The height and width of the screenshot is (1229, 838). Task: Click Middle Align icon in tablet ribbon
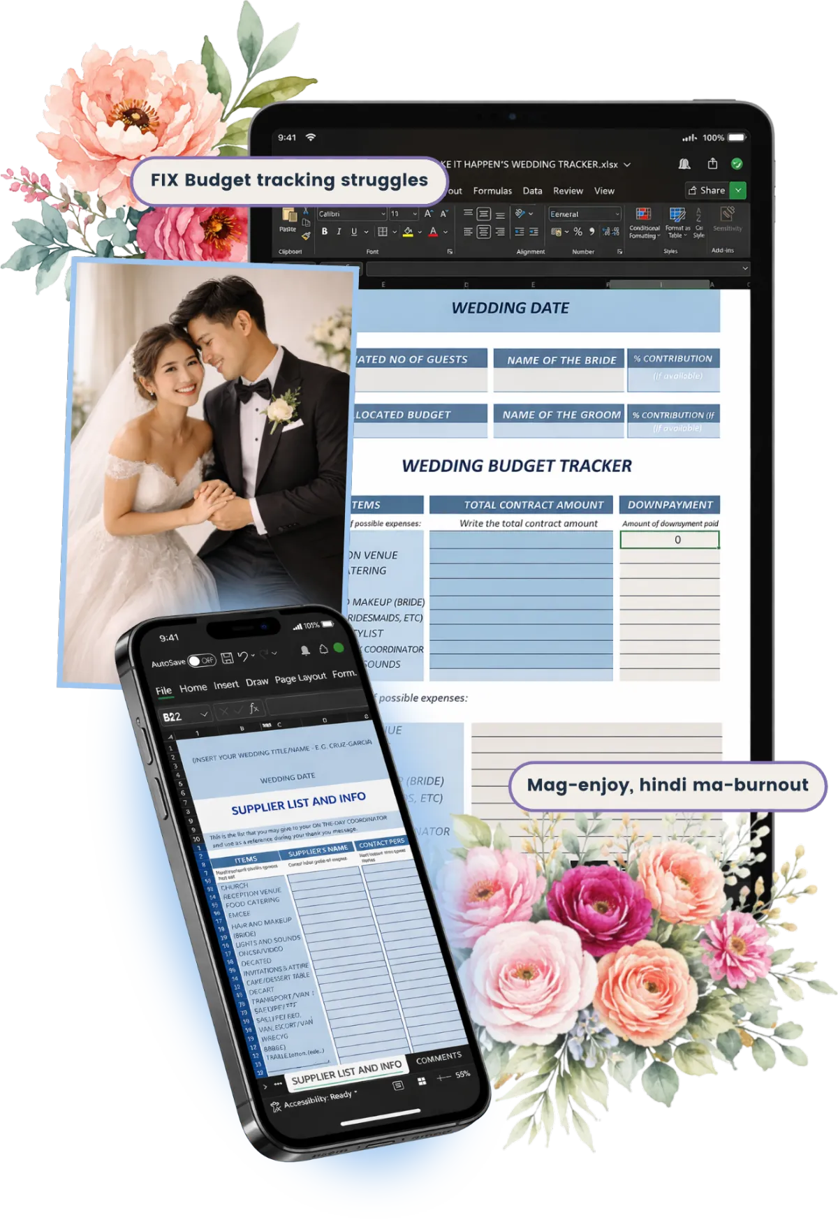483,214
